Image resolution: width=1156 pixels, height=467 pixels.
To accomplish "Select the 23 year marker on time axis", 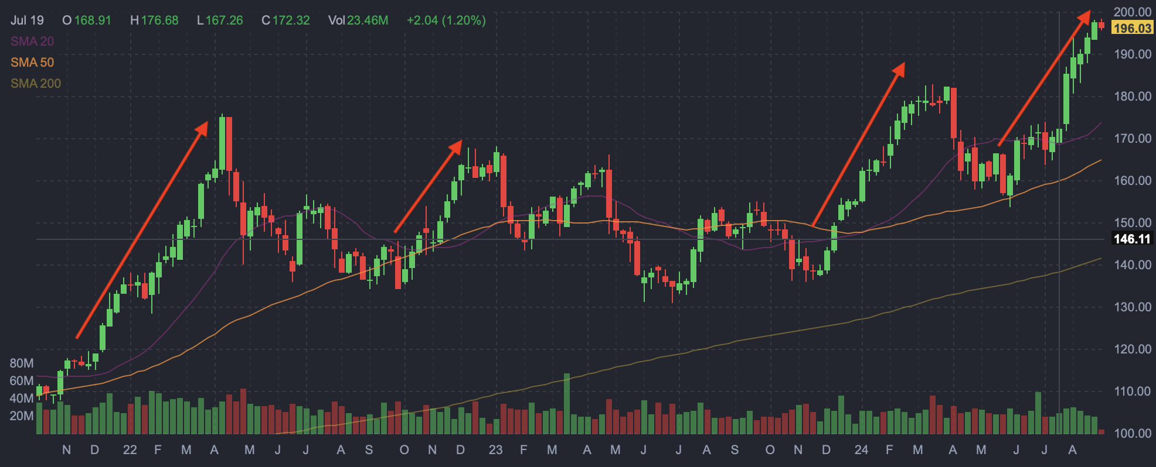I will coord(495,450).
